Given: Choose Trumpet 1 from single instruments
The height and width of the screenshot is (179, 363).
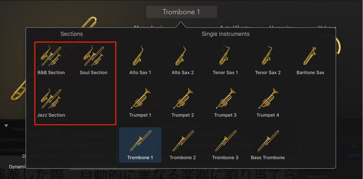Looking at the screenshot, I should 140,102.
